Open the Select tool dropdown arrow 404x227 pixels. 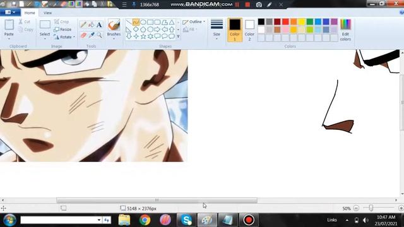pyautogui.click(x=45, y=39)
